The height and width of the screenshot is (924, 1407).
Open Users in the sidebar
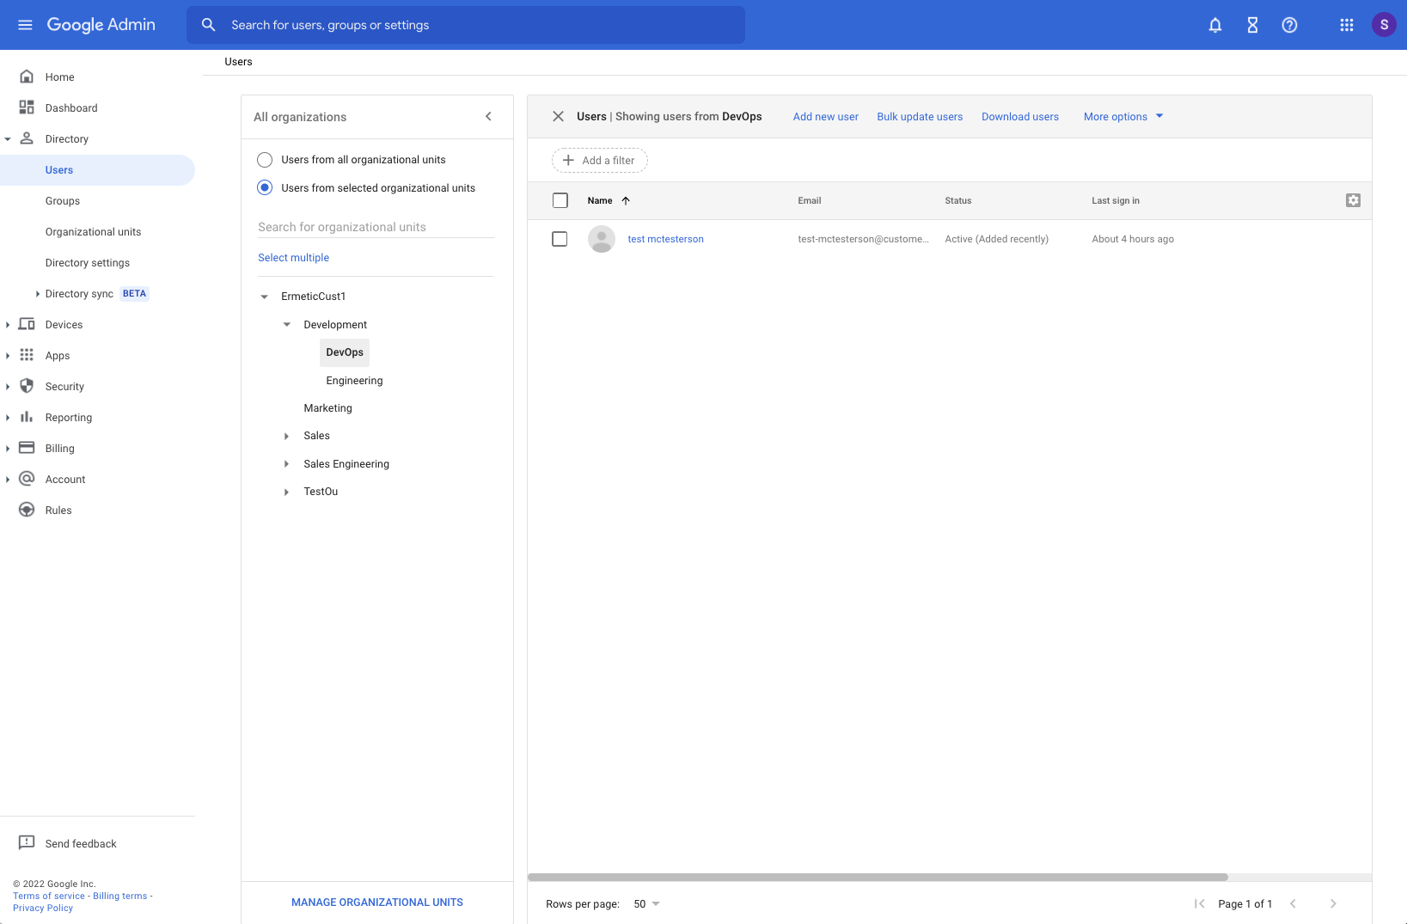coord(97,170)
